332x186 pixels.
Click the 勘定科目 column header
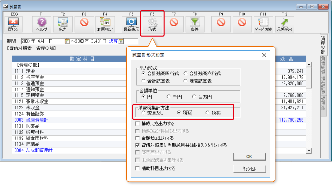pos(82,59)
